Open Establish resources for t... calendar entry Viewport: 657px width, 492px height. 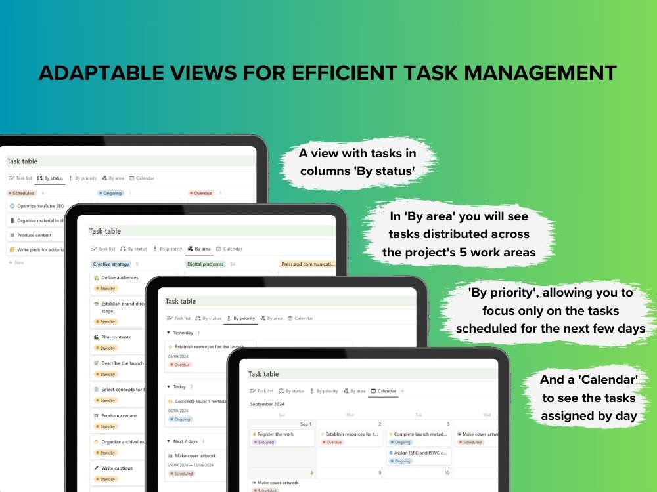(351, 438)
